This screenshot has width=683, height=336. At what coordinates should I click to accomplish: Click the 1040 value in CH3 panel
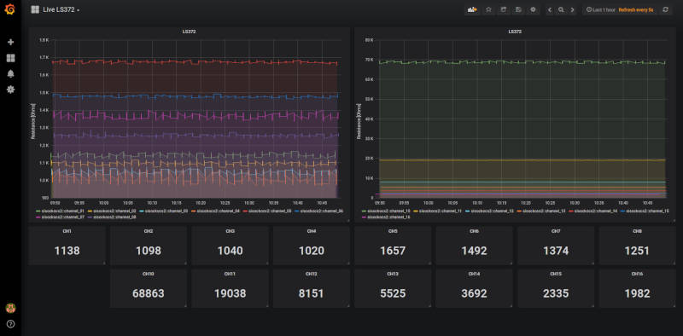[x=230, y=251]
